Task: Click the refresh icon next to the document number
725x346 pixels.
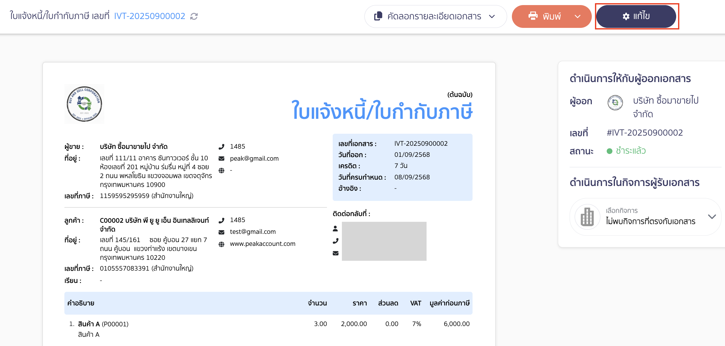Action: click(x=194, y=16)
